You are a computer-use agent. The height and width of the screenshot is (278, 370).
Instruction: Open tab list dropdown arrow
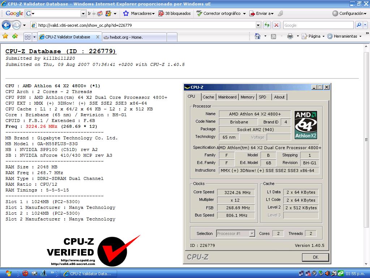click(x=34, y=37)
